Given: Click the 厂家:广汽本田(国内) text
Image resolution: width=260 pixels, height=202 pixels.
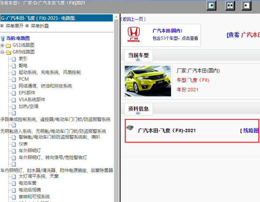Looking at the screenshot, I should point(198,71).
